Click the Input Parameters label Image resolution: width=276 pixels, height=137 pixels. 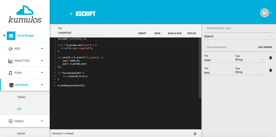[217, 47]
